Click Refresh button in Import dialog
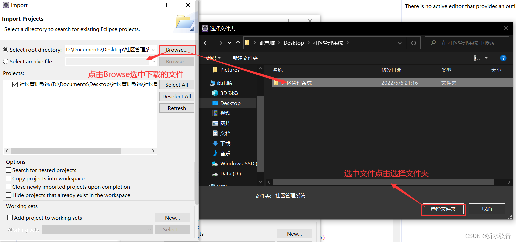The image size is (516, 242). [x=177, y=108]
